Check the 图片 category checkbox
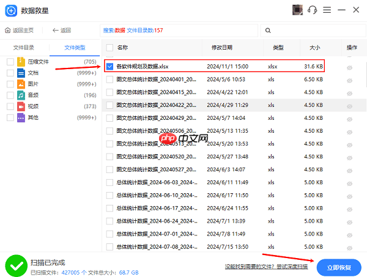 [x=10, y=84]
